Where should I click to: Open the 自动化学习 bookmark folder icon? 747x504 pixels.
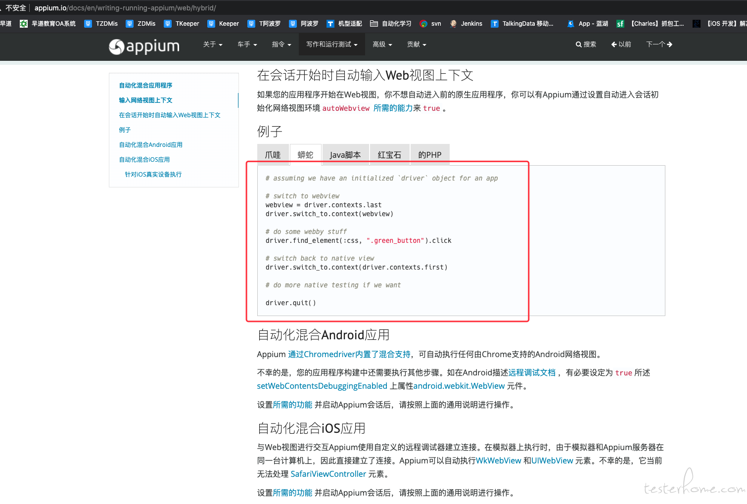tap(374, 24)
